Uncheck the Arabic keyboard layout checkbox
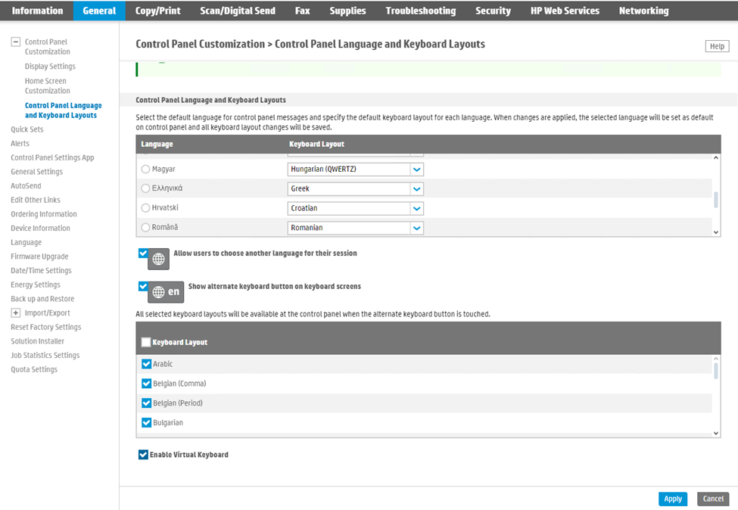Viewport: 738px width, 510px height. tap(147, 364)
